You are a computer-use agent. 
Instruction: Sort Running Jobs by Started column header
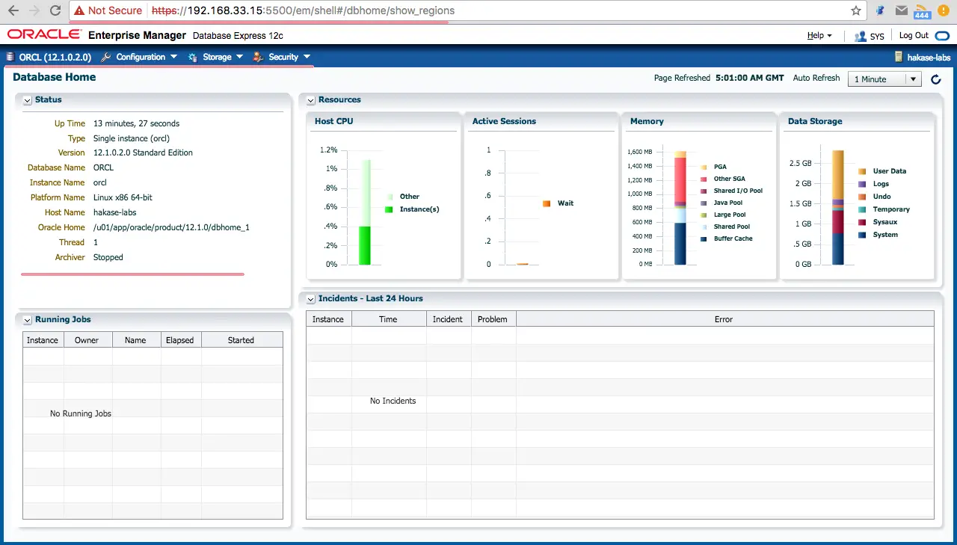click(x=241, y=340)
